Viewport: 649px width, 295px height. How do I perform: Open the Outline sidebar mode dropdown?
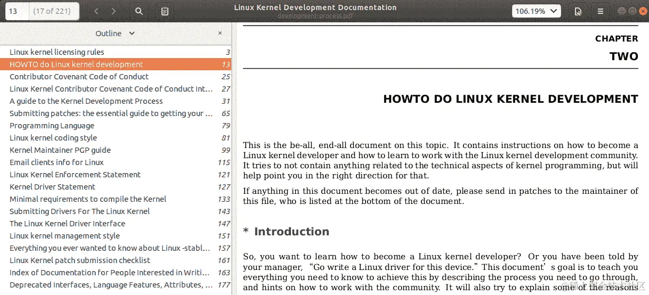pos(115,33)
